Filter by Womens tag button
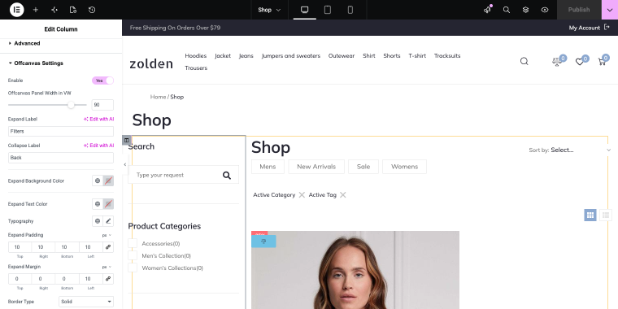Screen dimensions: 618x309 click(404, 167)
